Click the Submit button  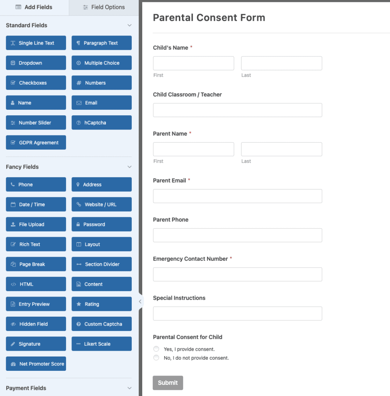[x=168, y=382]
